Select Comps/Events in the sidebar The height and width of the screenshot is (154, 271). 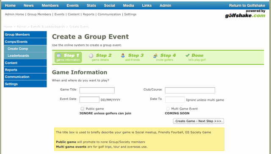tap(25, 41)
